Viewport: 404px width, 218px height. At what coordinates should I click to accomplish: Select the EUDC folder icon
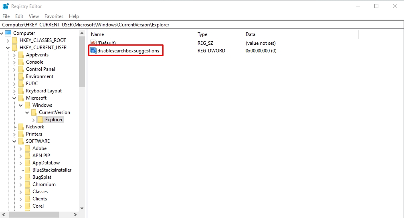[21, 84]
